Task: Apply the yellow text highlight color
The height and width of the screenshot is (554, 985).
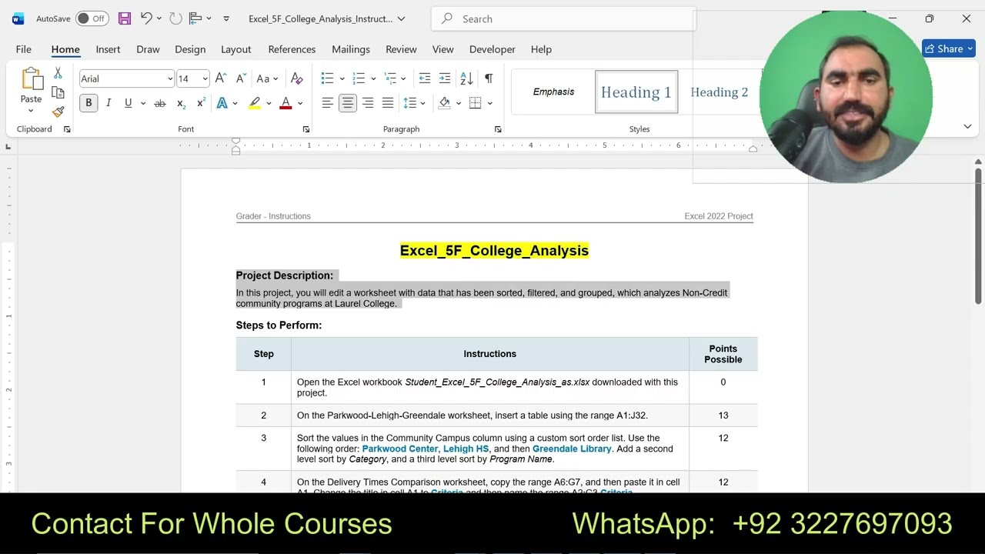Action: (x=254, y=103)
